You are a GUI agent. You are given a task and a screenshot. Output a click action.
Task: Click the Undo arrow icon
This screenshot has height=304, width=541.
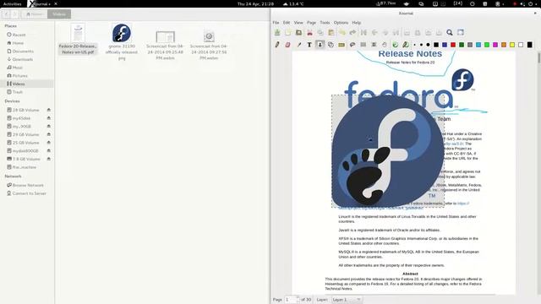point(342,32)
